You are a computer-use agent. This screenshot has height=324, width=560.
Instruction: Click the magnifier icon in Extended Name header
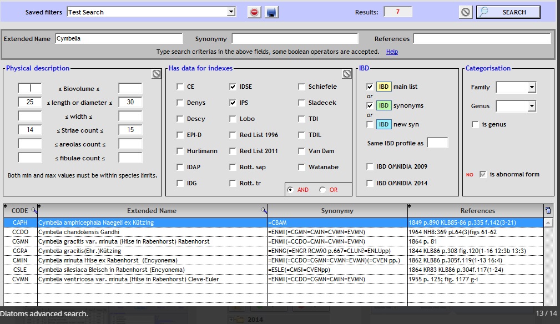[264, 211]
